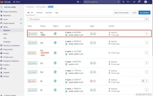Open the create new plus dropdown
Screen dimensions: 153x96
[x=79, y=2]
